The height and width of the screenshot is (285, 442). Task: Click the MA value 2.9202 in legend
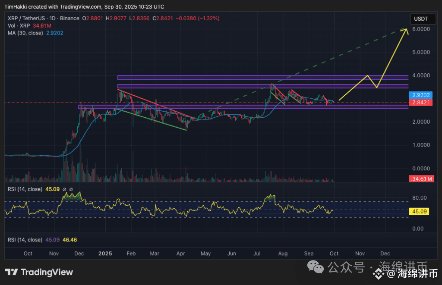[55, 33]
